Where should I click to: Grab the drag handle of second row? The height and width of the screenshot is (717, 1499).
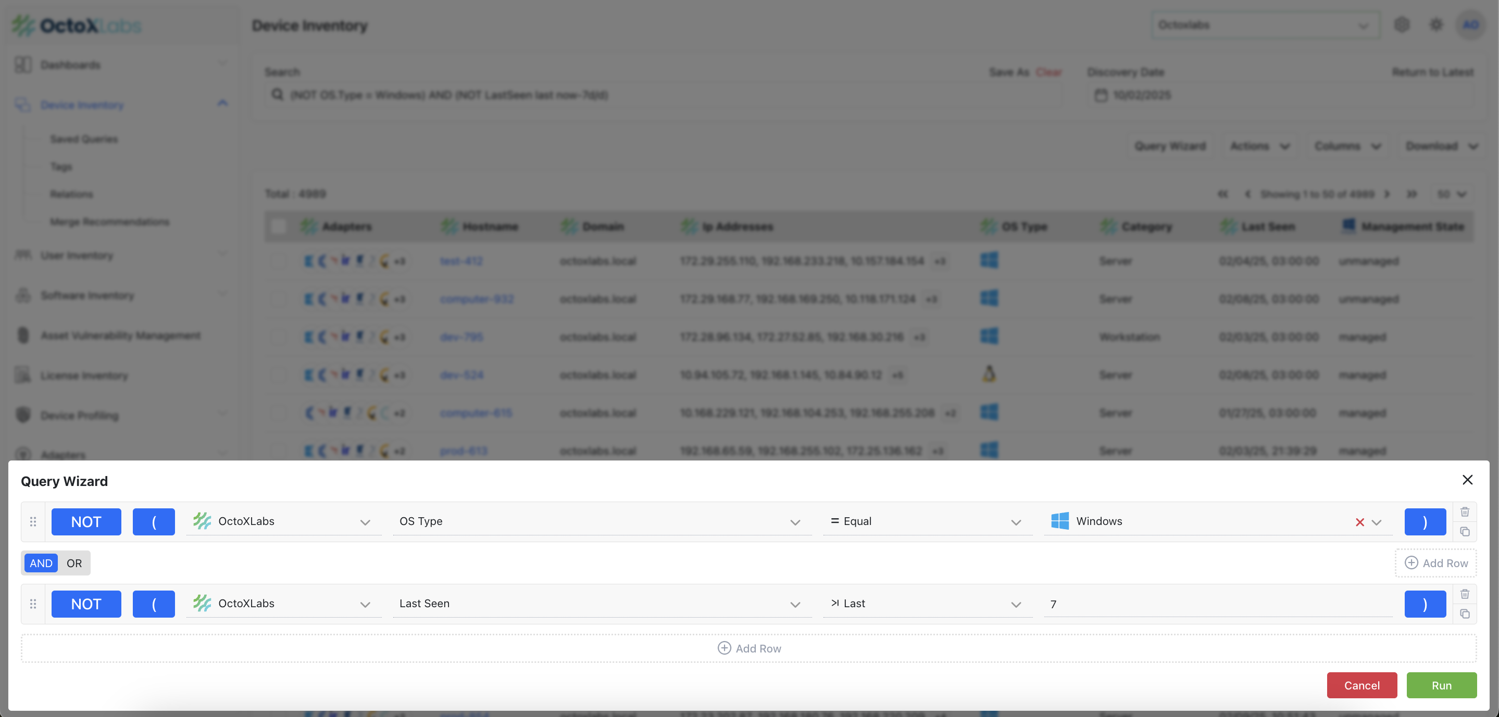tap(33, 604)
